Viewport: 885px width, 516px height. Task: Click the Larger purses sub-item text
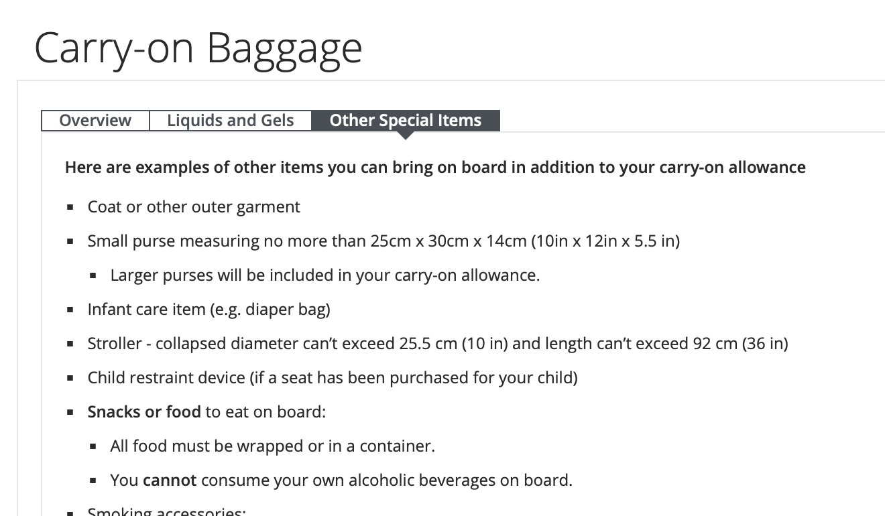(324, 275)
